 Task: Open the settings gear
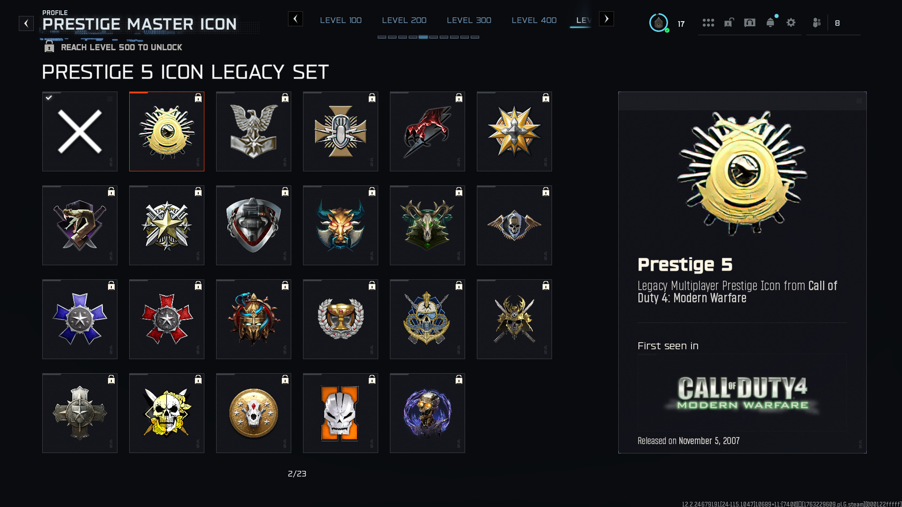pyautogui.click(x=791, y=23)
